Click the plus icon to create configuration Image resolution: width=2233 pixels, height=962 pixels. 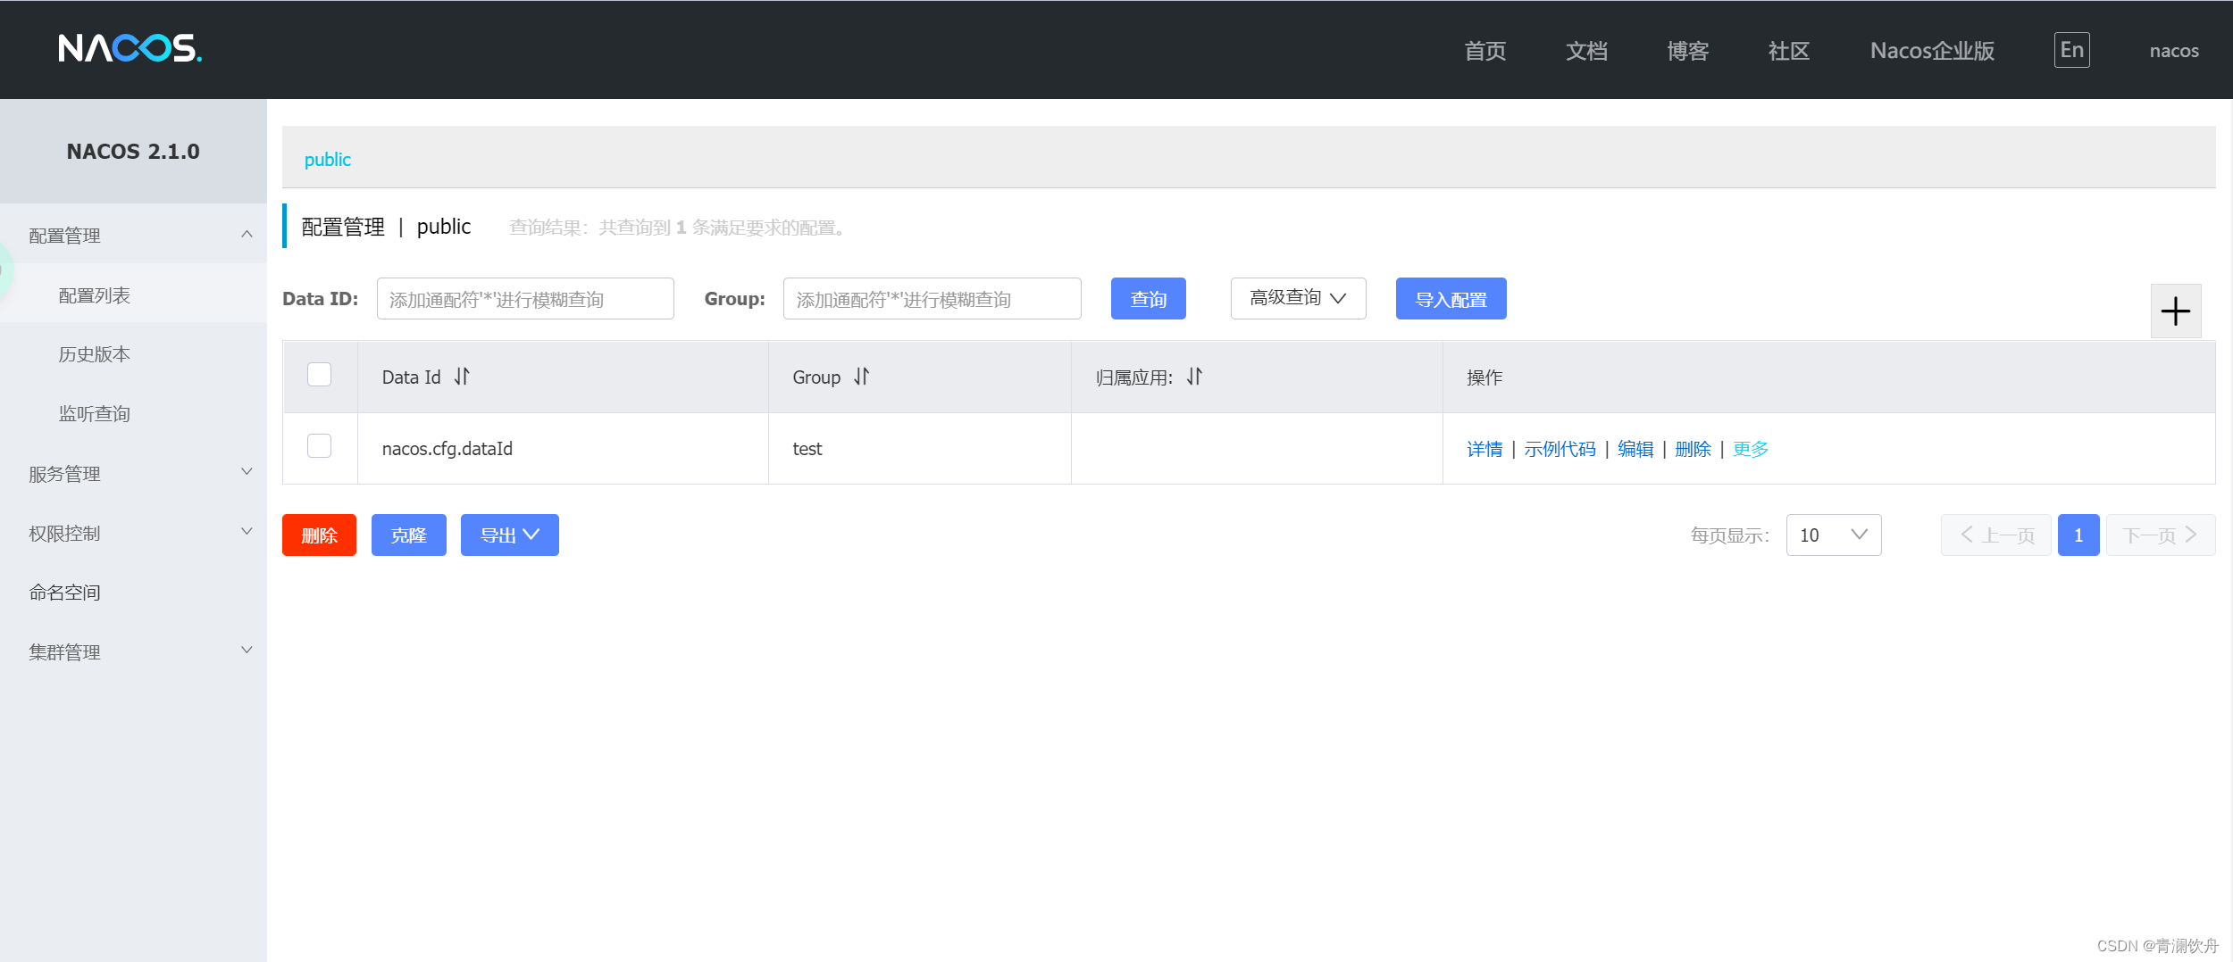(x=2175, y=311)
